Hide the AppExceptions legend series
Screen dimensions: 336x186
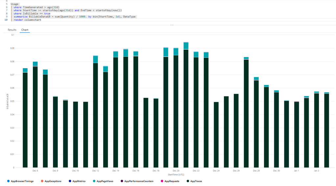point(53,181)
